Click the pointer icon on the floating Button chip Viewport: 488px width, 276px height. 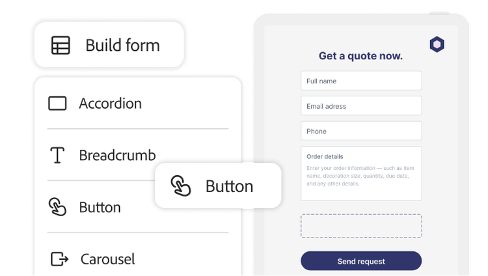point(181,186)
